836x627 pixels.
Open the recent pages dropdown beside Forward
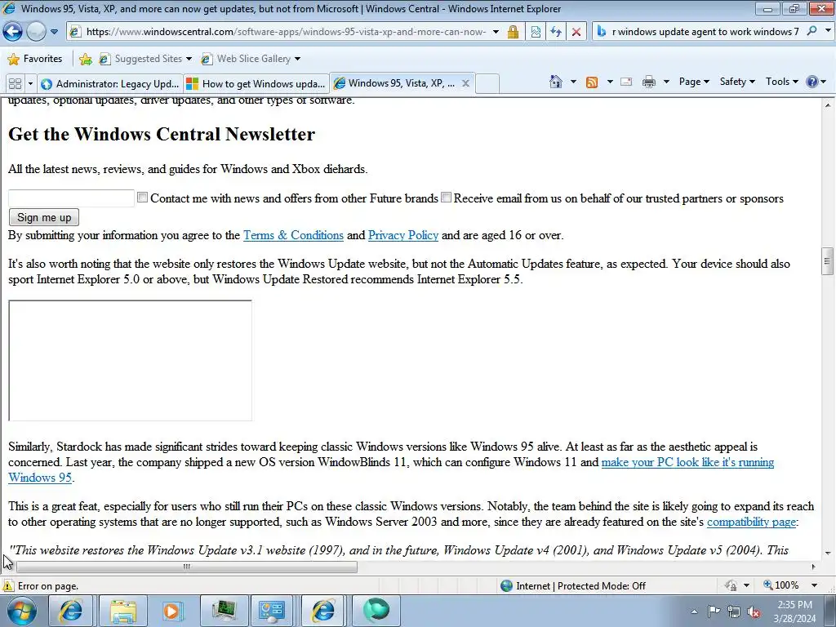[55, 32]
